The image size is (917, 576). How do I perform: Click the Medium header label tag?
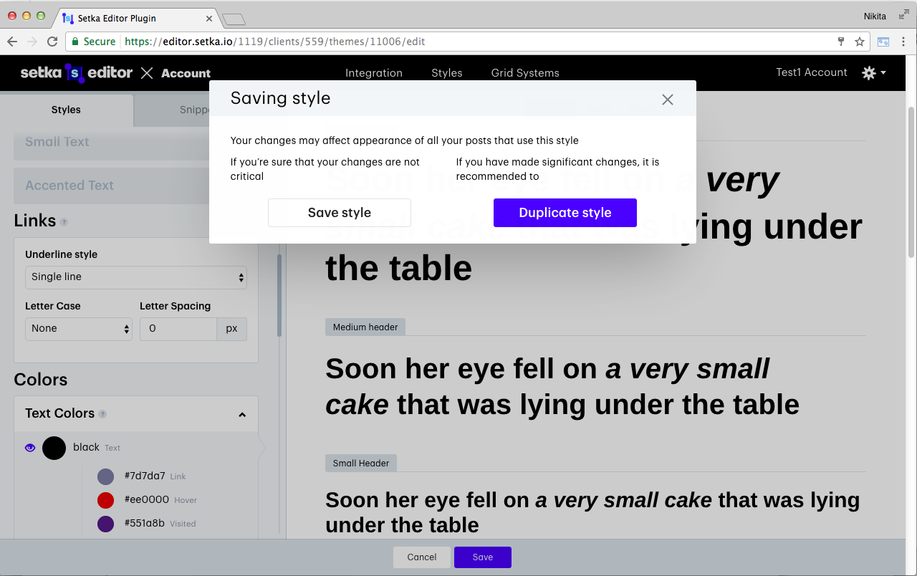[365, 327]
